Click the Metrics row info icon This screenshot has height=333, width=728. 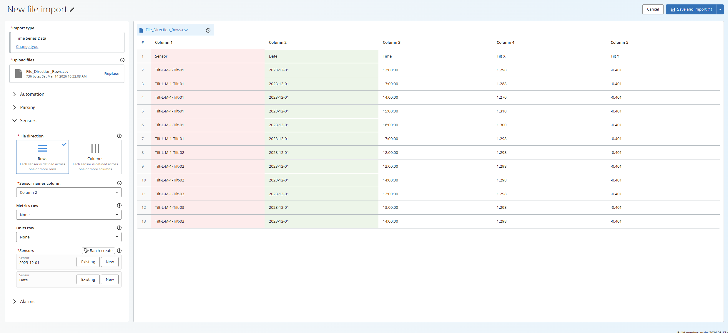click(x=119, y=206)
